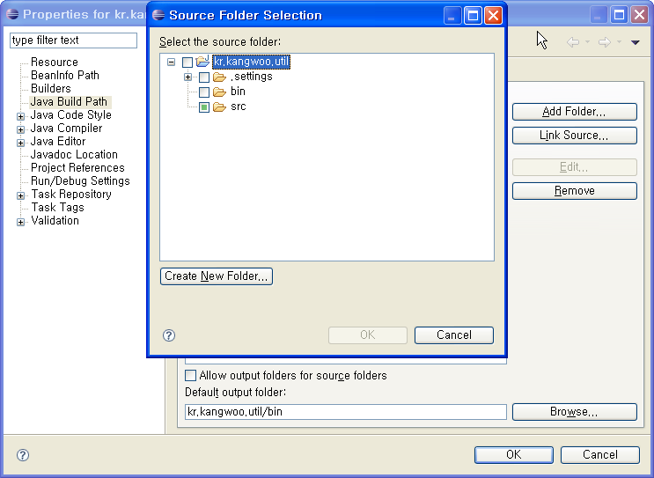Check the .settings folder checkbox
Screen dimensions: 654x478
[x=204, y=77]
